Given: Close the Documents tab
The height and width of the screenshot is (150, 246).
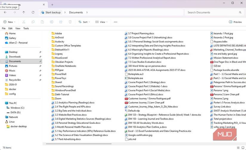Looking at the screenshot, I should [44, 4].
